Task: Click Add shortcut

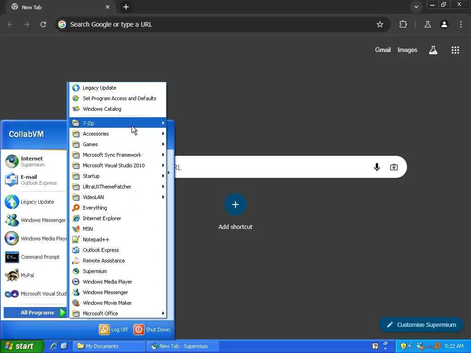Action: coord(235,211)
